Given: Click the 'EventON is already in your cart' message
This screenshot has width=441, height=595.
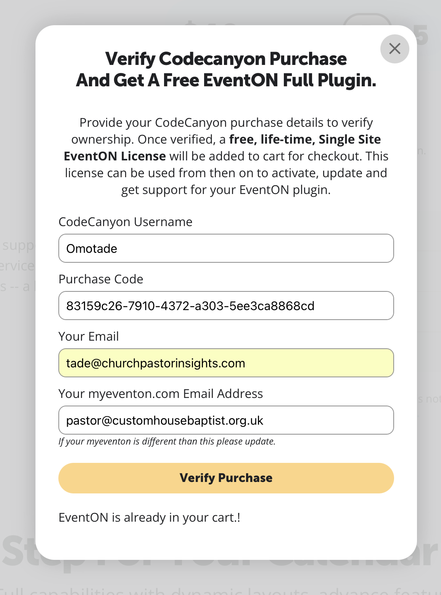Looking at the screenshot, I should pos(150,517).
